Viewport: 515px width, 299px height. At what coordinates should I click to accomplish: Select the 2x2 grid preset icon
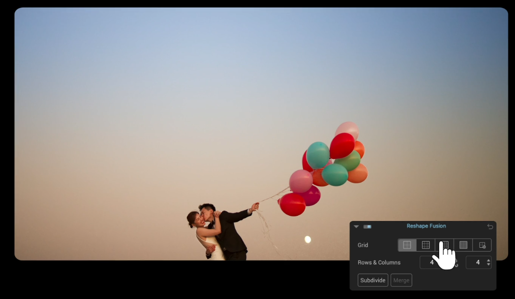click(407, 245)
